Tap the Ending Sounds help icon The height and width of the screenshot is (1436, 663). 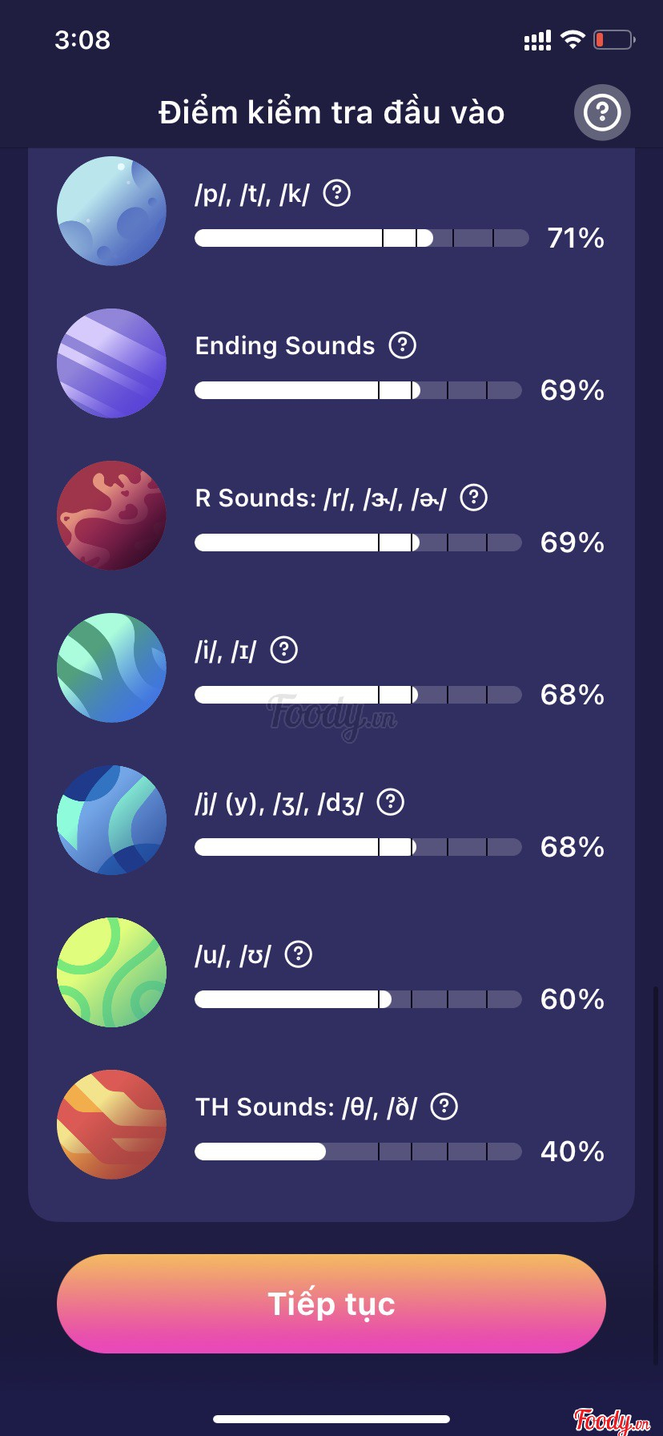pyautogui.click(x=402, y=345)
